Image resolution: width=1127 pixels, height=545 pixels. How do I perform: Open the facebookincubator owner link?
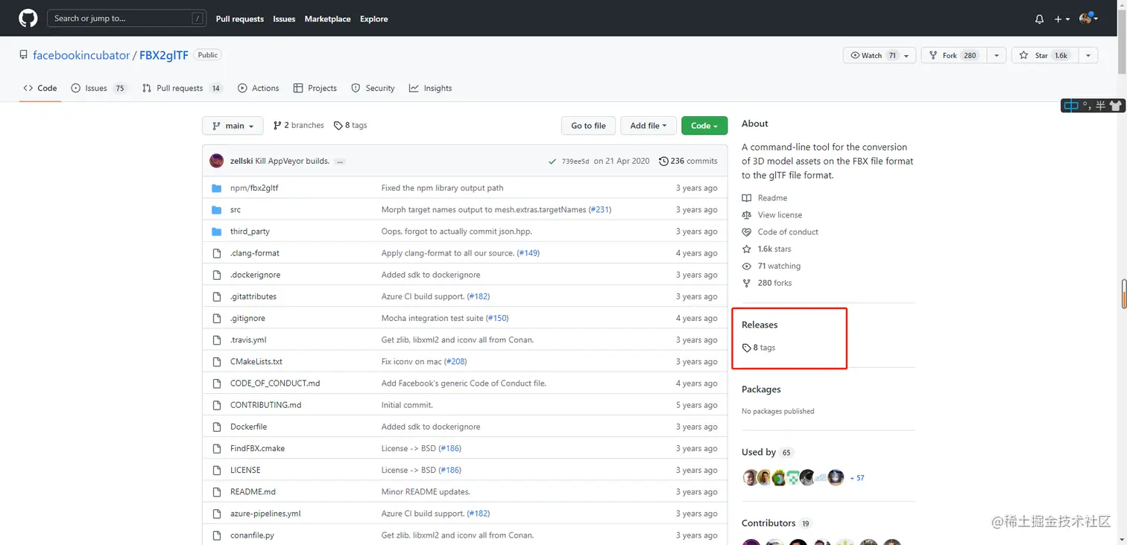(81, 56)
